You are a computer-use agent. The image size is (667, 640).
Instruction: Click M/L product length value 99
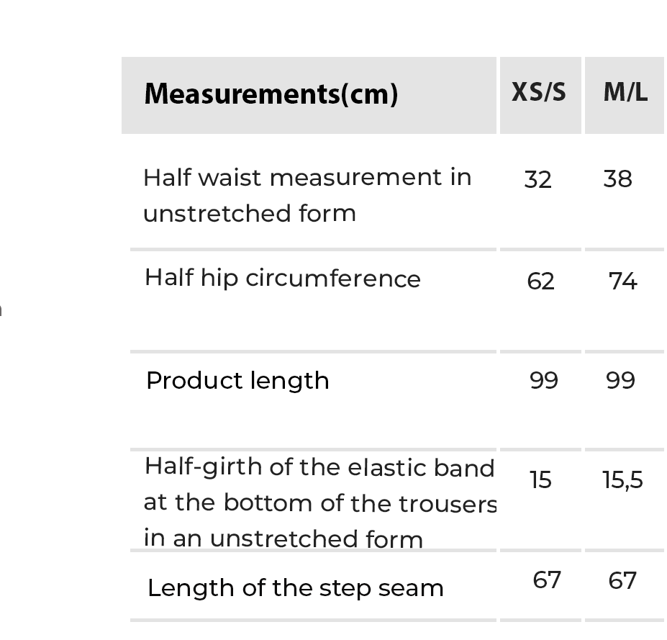point(620,380)
